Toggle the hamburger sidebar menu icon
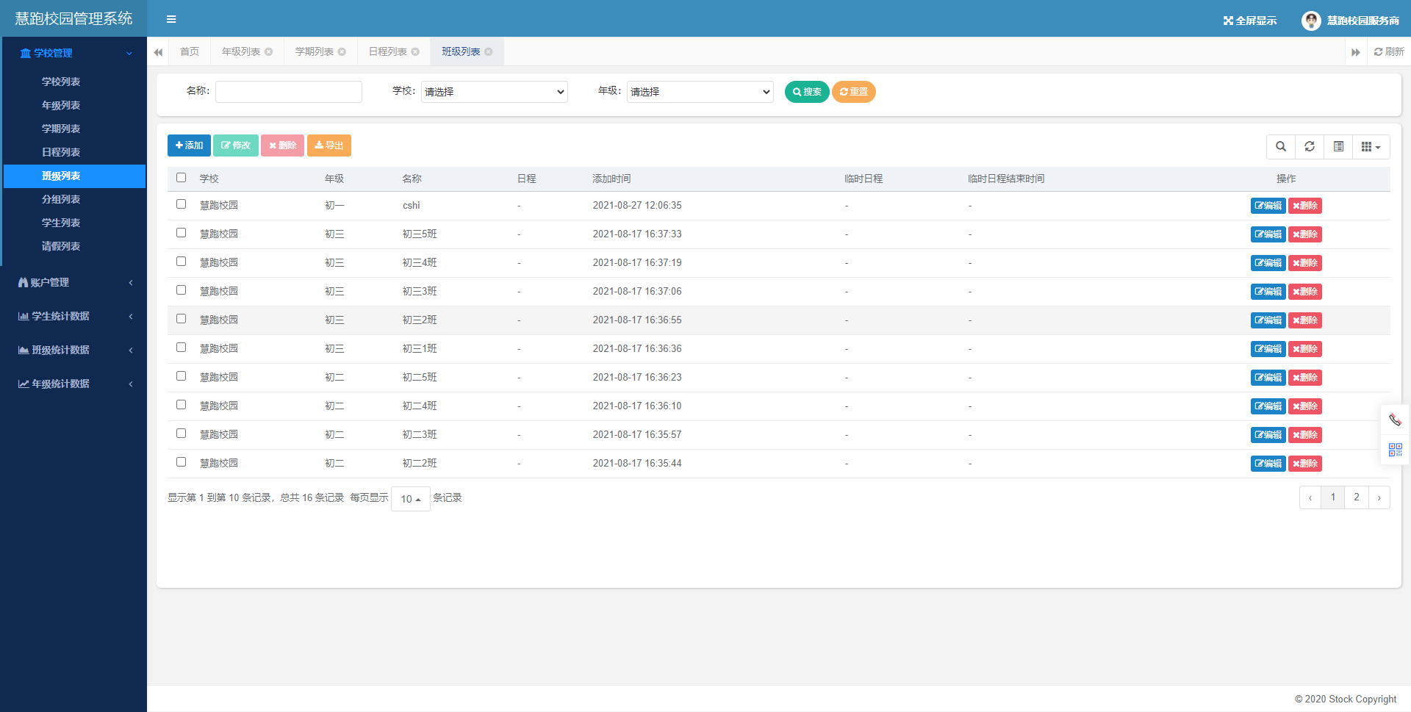 tap(171, 19)
